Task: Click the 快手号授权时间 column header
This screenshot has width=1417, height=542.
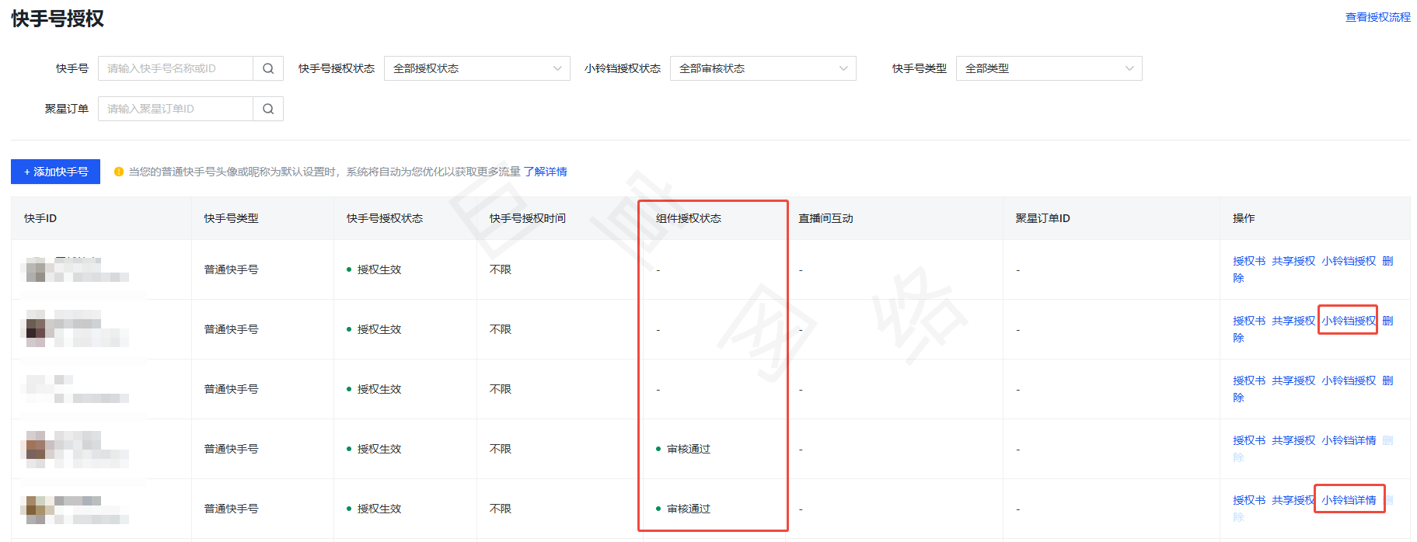Action: pyautogui.click(x=528, y=218)
